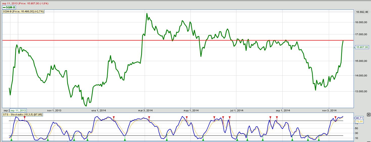The width and height of the screenshot is (371, 142).
Task: Click red sell marker near ene 1, 2014
Action: (114, 117)
